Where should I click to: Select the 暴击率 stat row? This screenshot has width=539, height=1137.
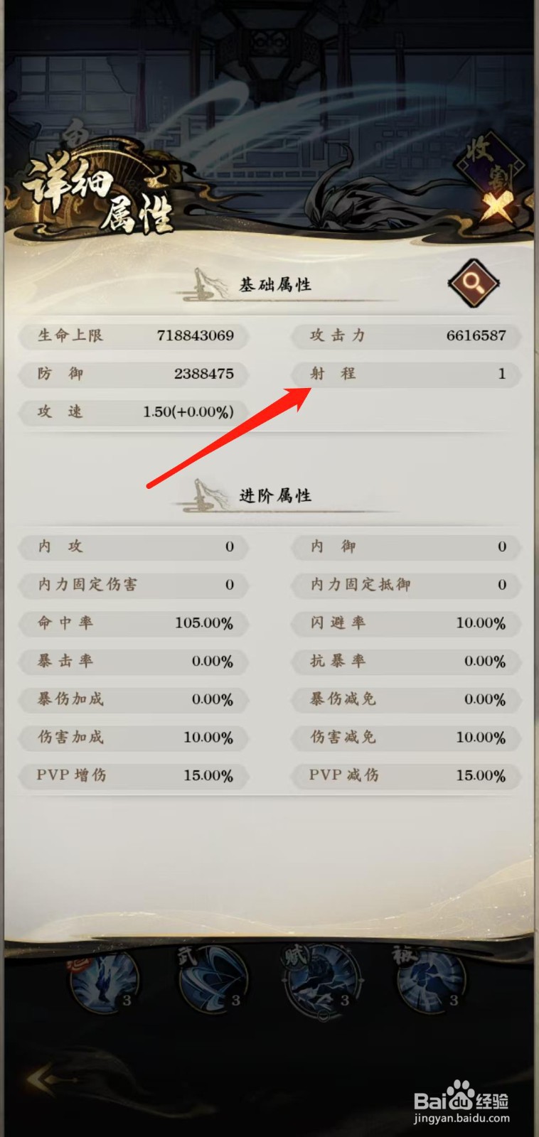tap(134, 662)
